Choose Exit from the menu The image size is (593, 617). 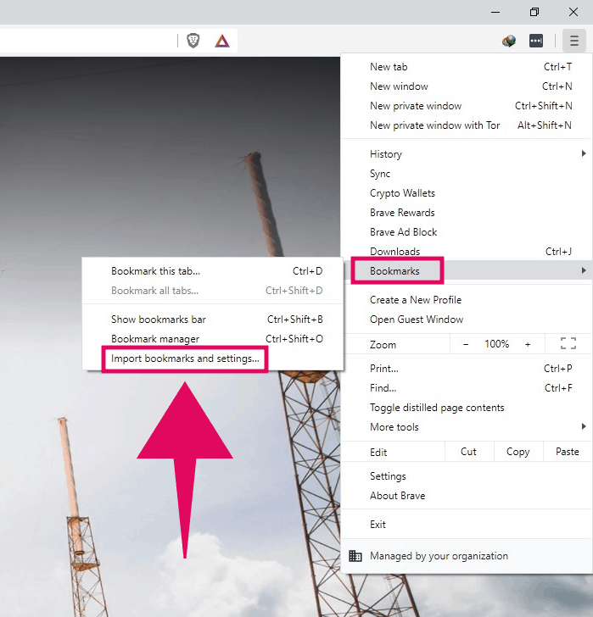(x=467, y=525)
